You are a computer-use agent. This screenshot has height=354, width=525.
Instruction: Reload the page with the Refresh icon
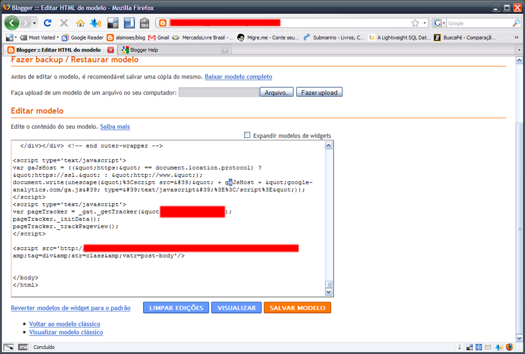point(48,23)
